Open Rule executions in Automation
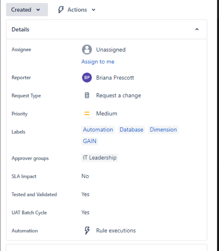This screenshot has width=219, height=251. [116, 231]
